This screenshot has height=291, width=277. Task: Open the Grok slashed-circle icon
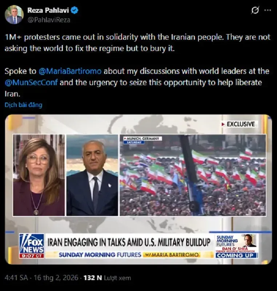[255, 10]
